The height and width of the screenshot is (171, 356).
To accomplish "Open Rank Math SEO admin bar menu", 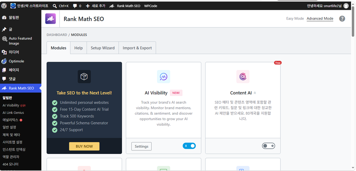I will pyautogui.click(x=125, y=6).
